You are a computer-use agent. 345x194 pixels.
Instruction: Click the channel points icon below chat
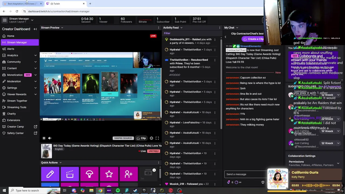click(x=236, y=182)
